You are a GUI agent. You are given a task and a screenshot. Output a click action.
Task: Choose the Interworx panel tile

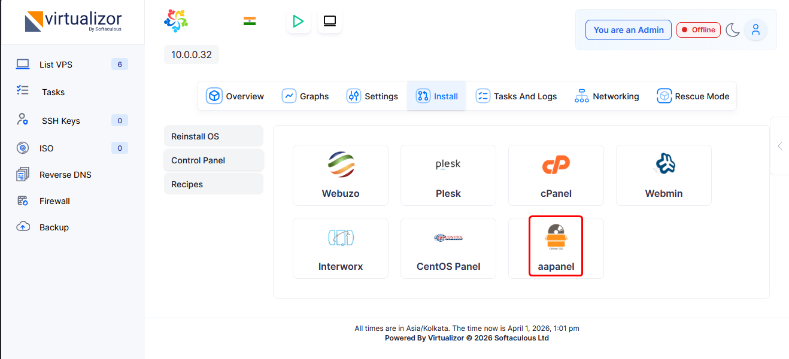coord(341,248)
